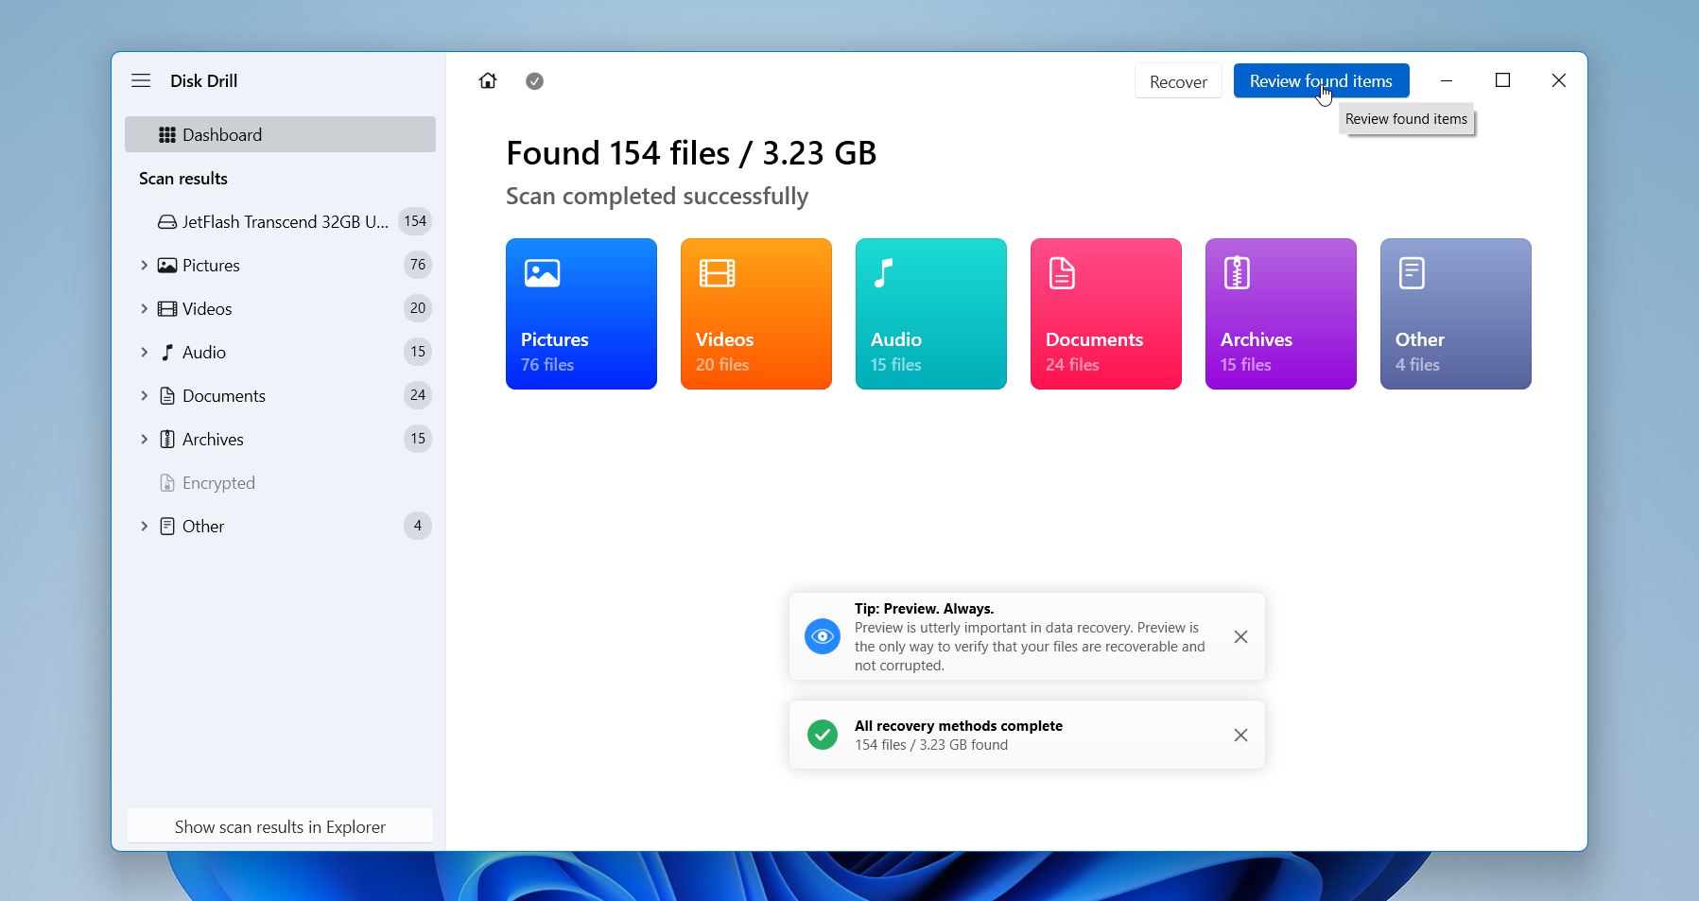The height and width of the screenshot is (901, 1699).
Task: Expand the Other tree node
Action: click(144, 527)
